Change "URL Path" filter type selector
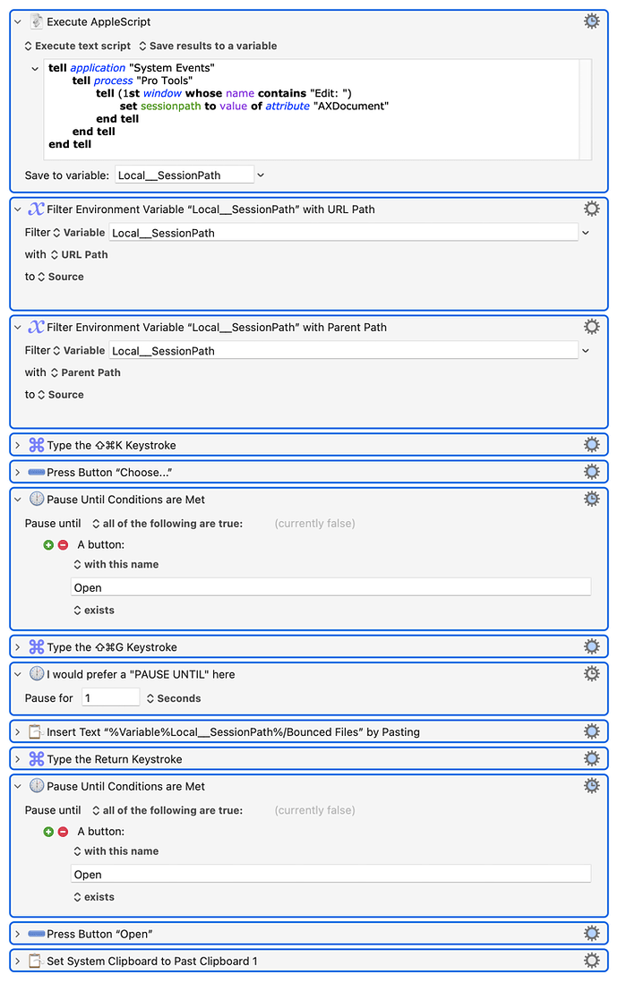This screenshot has width=618, height=983. tap(78, 254)
